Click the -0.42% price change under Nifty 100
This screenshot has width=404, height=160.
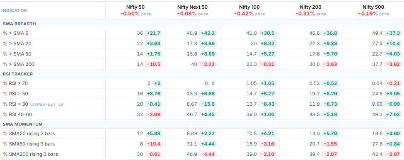(x=244, y=14)
